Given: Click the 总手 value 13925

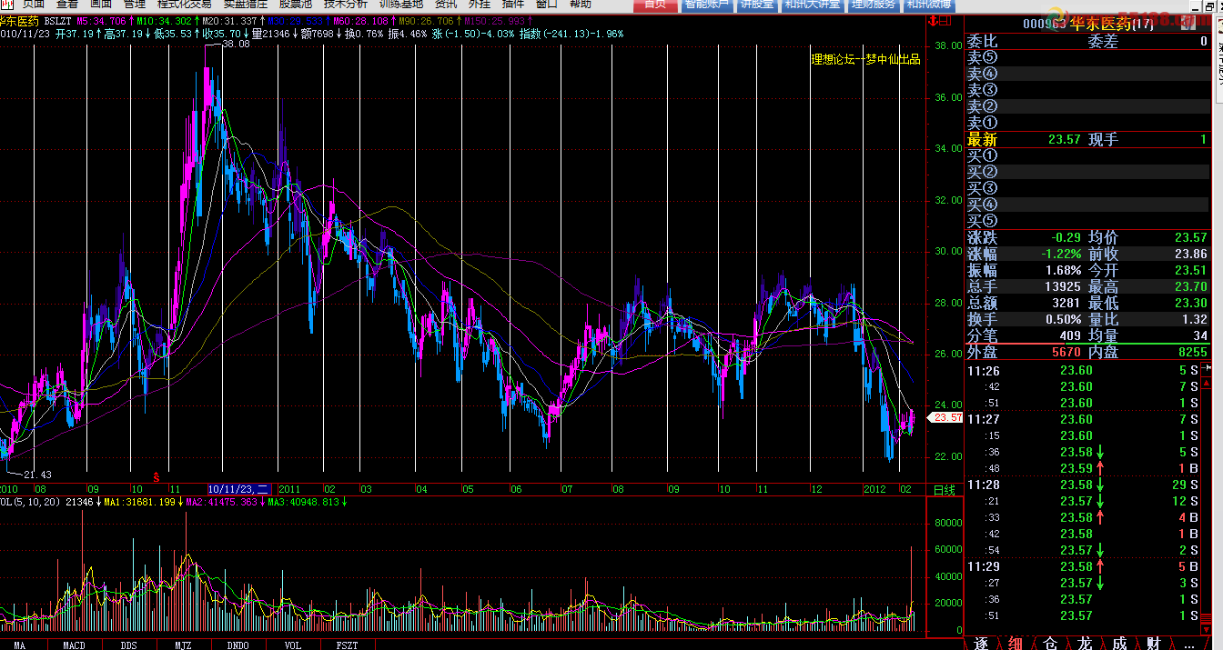Looking at the screenshot, I should [1064, 287].
